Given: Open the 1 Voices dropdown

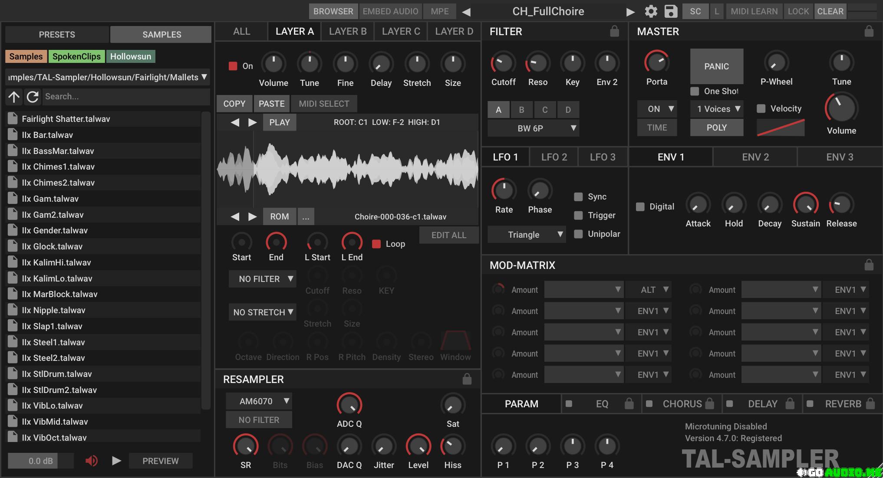Looking at the screenshot, I should 717,109.
